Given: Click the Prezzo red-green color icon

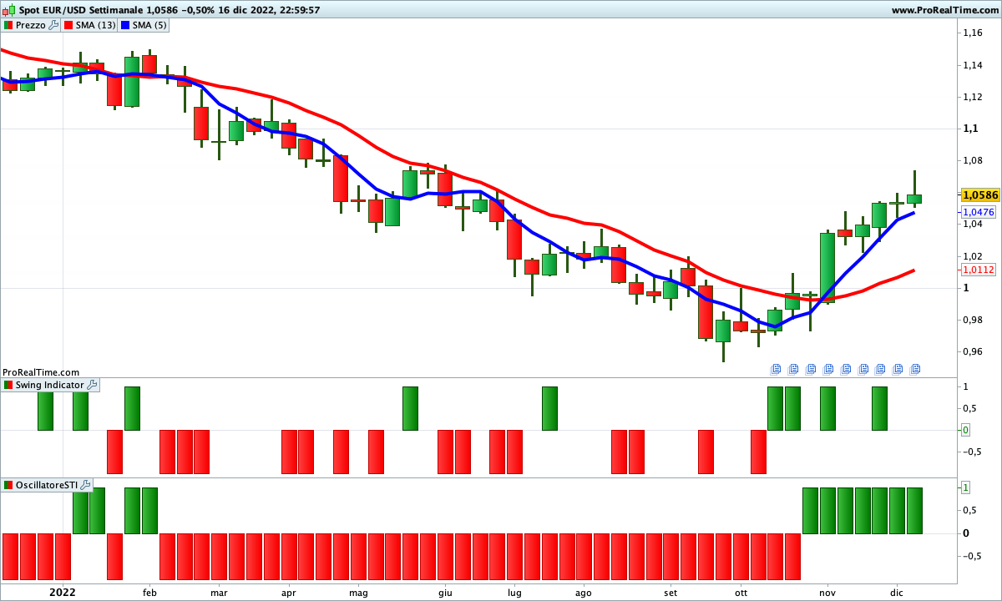Looking at the screenshot, I should point(8,25).
